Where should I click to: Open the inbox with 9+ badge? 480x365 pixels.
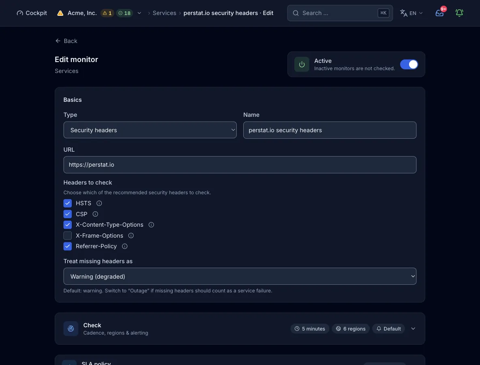coord(439,13)
